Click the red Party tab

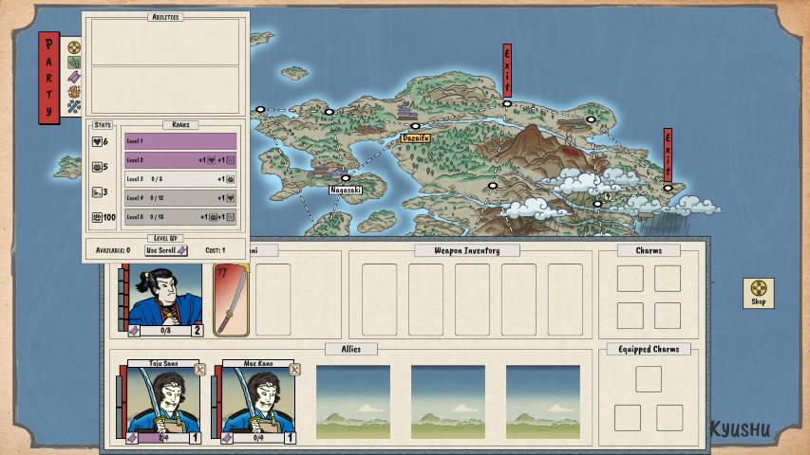tap(49, 79)
